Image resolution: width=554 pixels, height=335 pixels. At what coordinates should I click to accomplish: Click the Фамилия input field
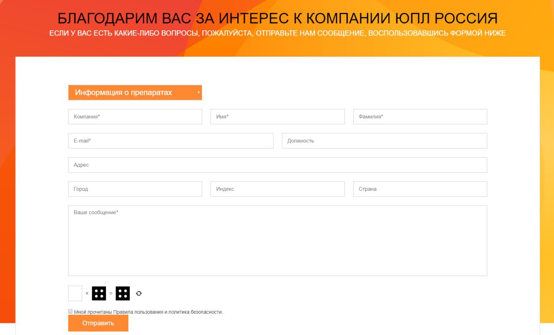420,117
